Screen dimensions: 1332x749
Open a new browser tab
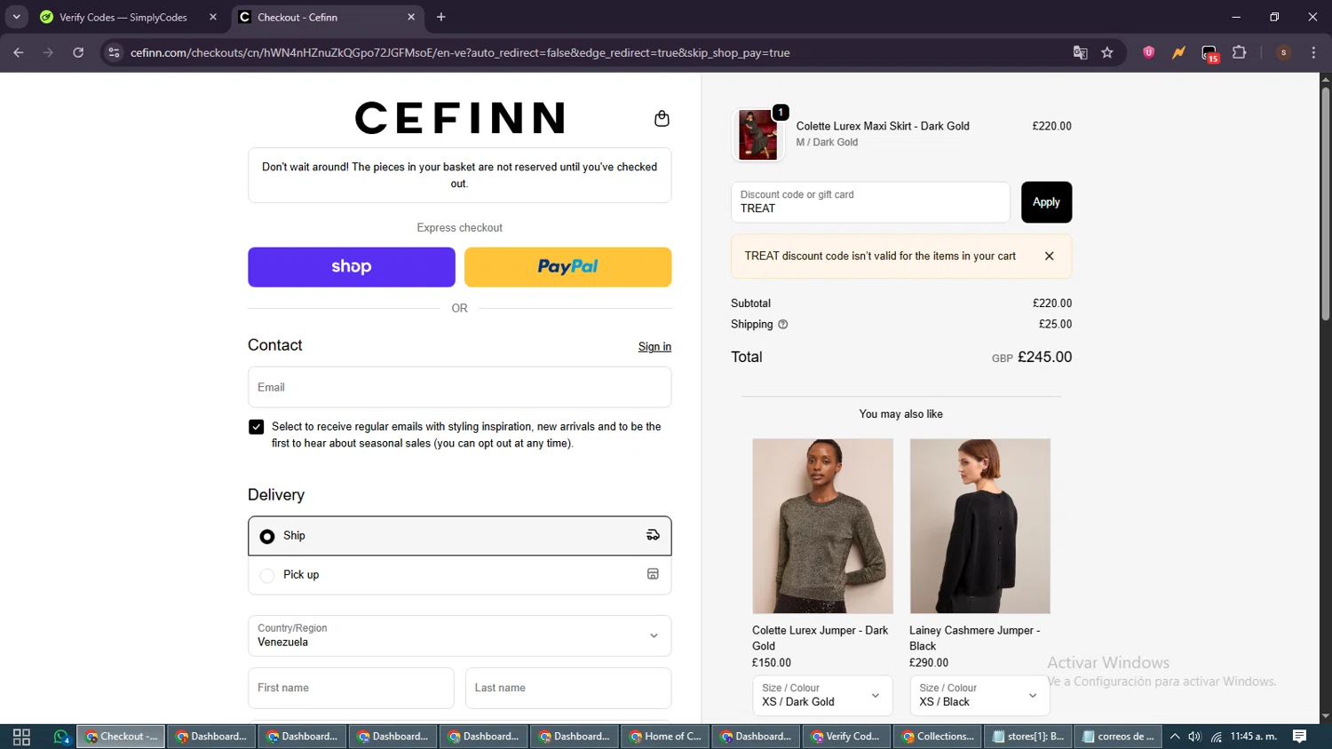pyautogui.click(x=441, y=17)
